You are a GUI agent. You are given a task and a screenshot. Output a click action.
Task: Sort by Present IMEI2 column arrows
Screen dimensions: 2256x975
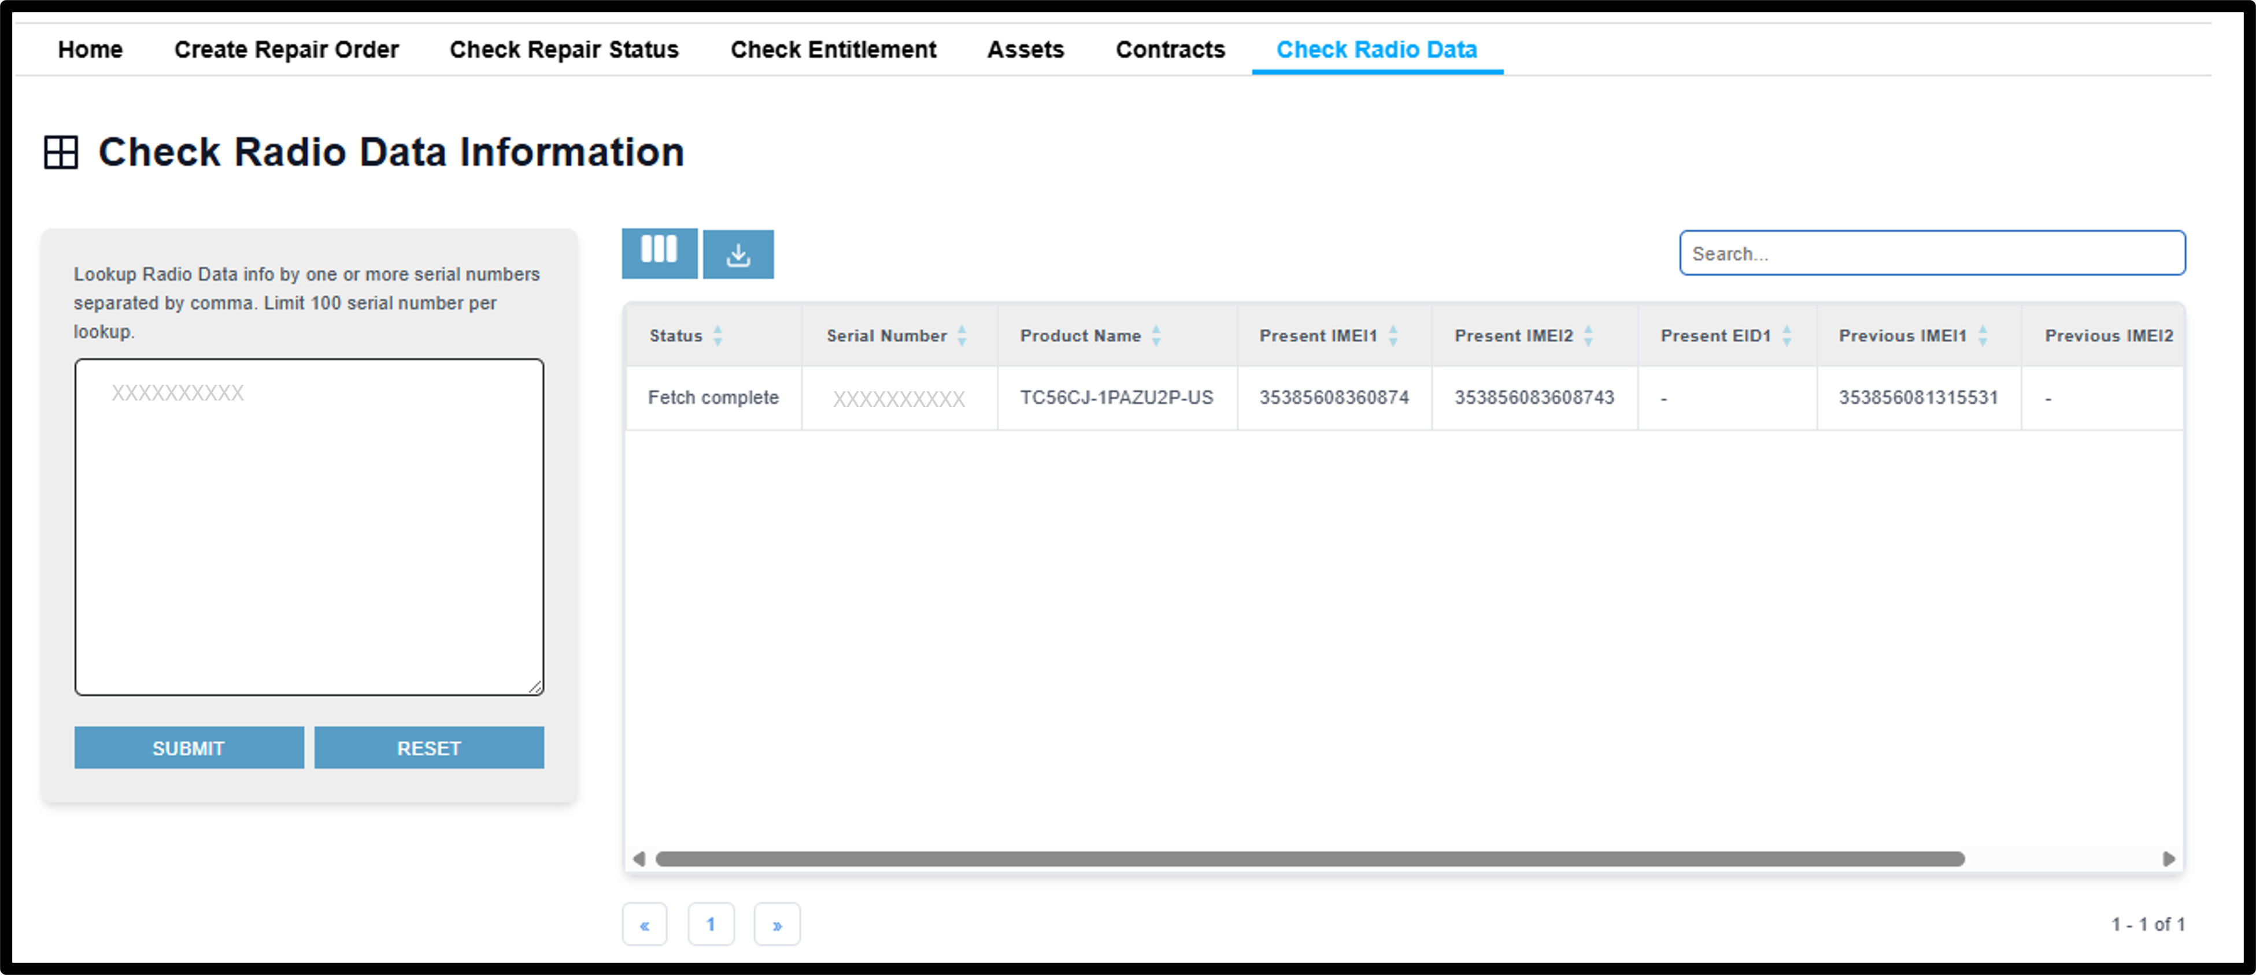pos(1588,335)
